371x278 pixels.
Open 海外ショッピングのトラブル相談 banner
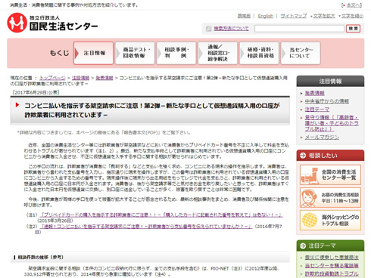(x=330, y=220)
